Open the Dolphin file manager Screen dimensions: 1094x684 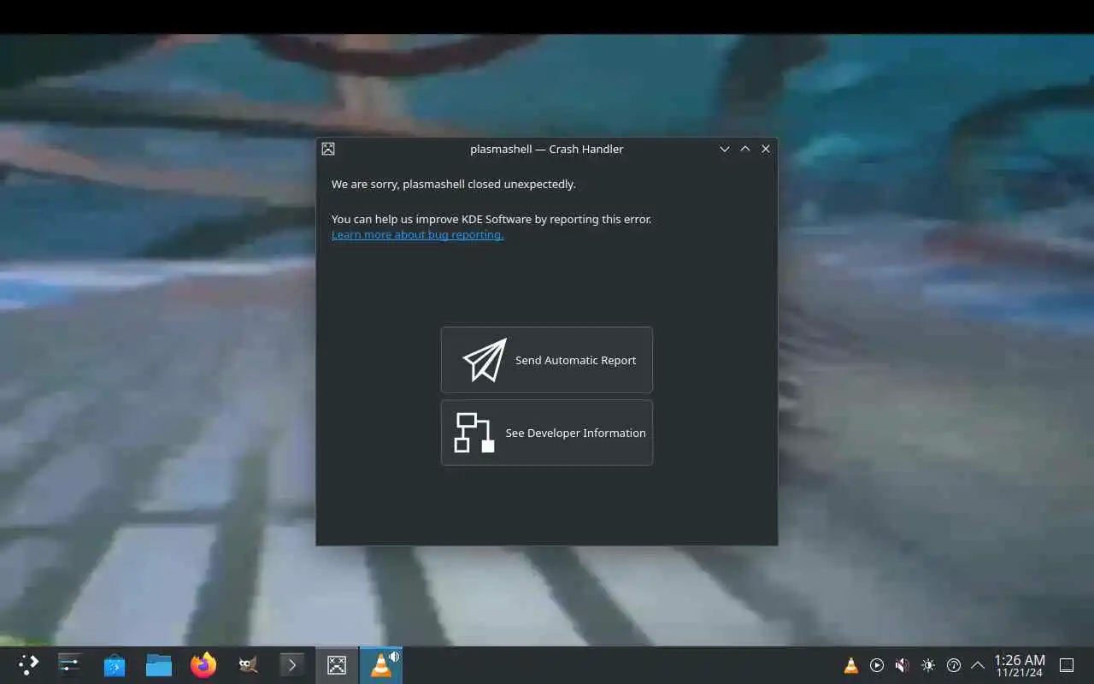coord(159,665)
